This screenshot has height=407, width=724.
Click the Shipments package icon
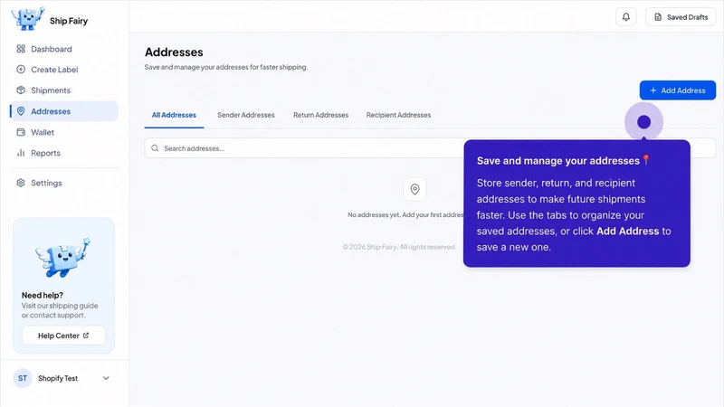[21, 90]
